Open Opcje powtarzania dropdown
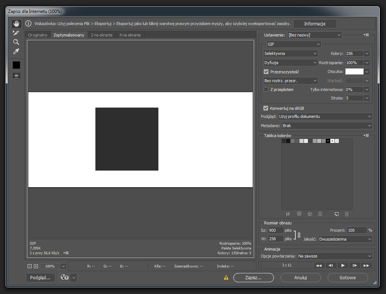386x294 pixels. pos(335,256)
